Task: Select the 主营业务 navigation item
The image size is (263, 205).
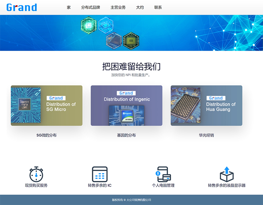Action: point(118,7)
